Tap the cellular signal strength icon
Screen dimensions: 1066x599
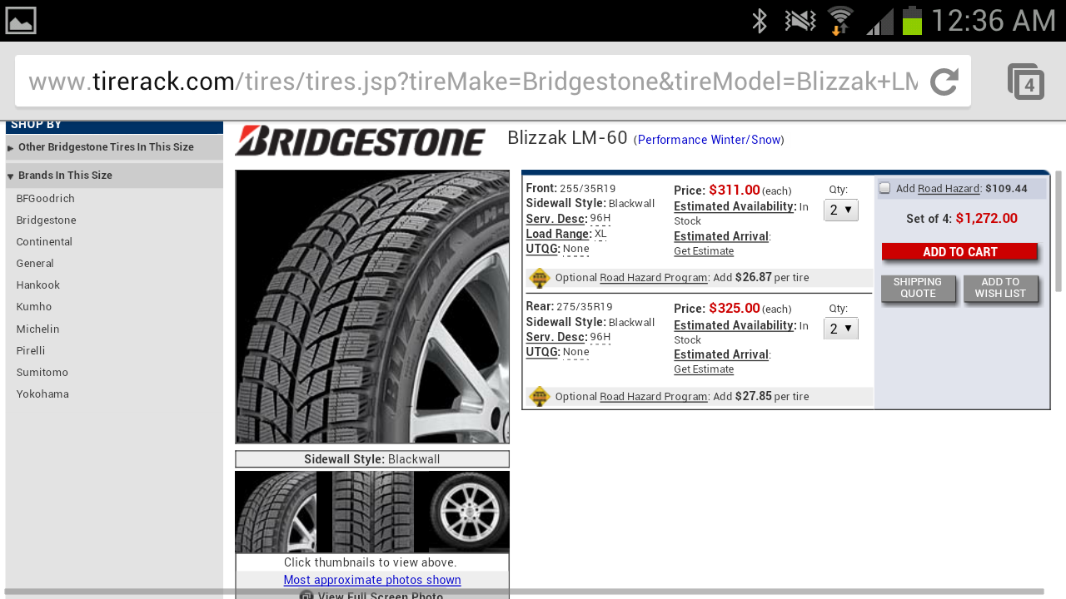879,22
